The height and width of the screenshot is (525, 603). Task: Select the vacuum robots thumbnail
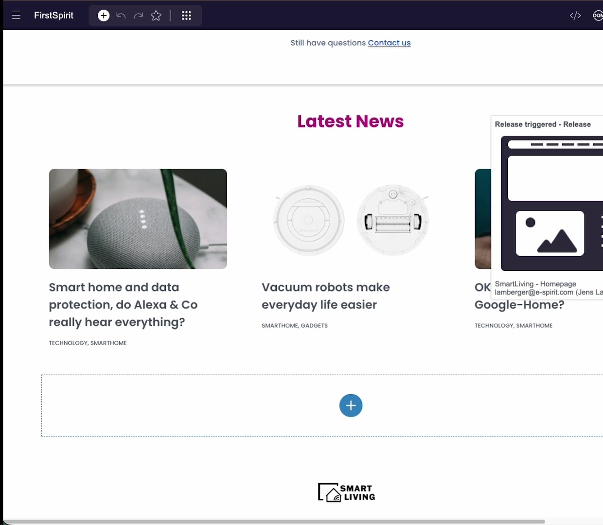pyautogui.click(x=351, y=220)
